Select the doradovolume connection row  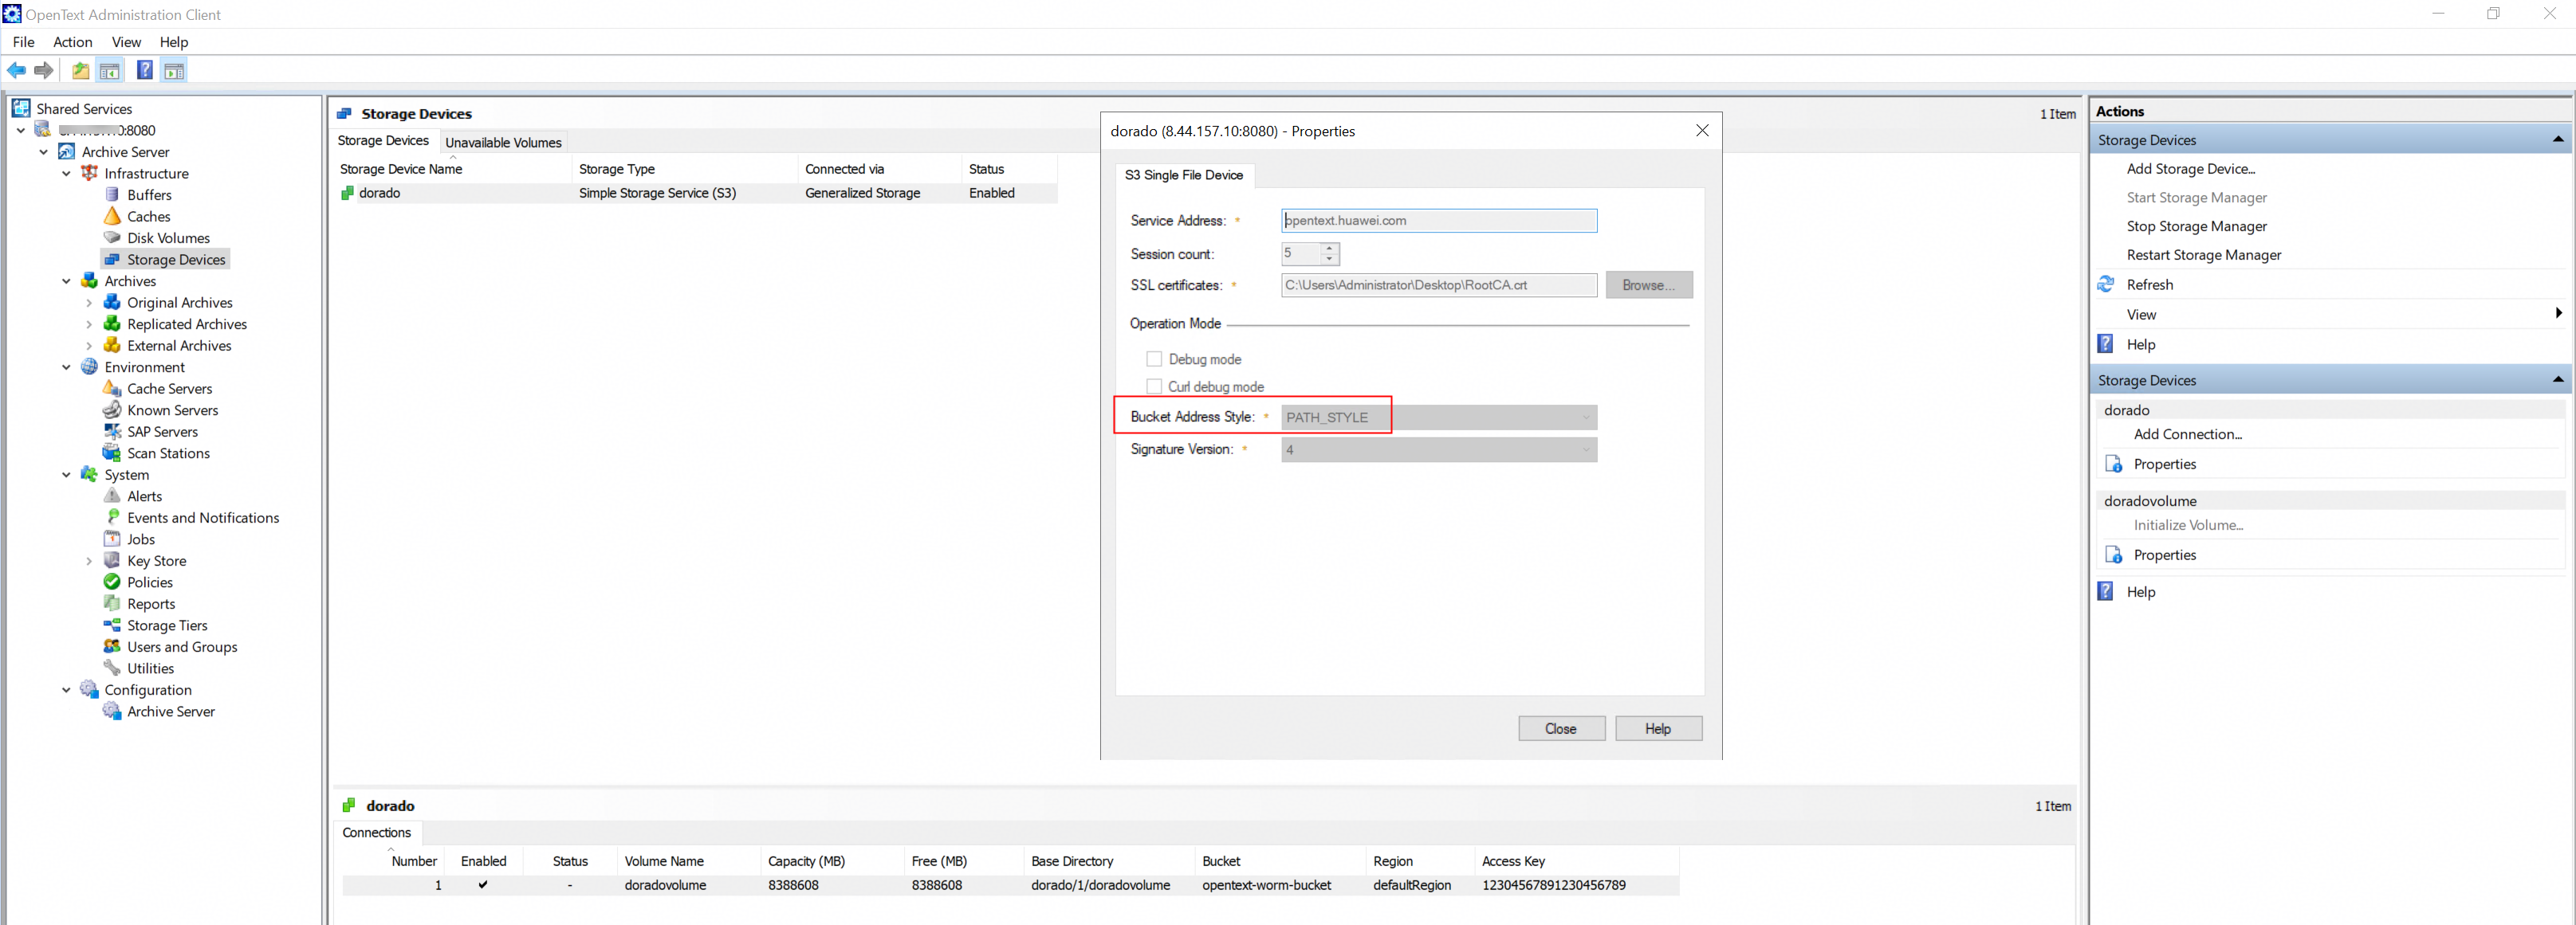click(x=1010, y=885)
